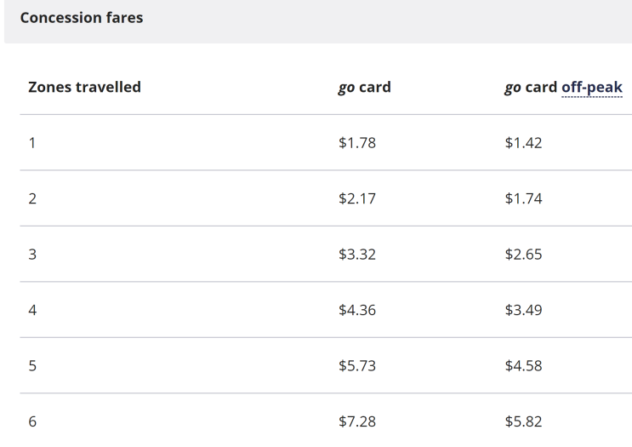The image size is (632, 447).
Task: Click zone number 3 in first column
Action: click(x=32, y=255)
